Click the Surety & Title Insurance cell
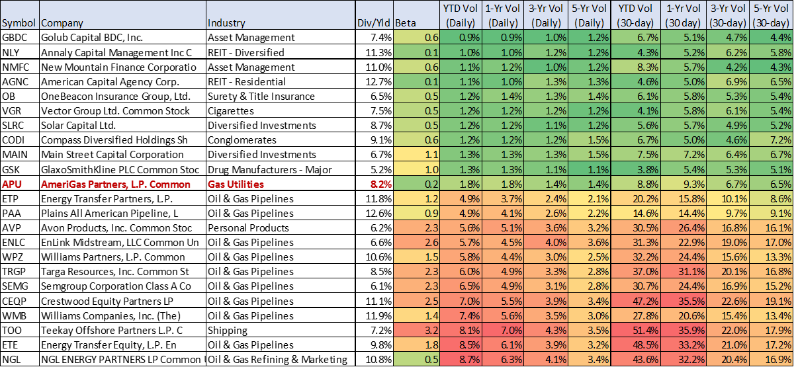 [281, 97]
